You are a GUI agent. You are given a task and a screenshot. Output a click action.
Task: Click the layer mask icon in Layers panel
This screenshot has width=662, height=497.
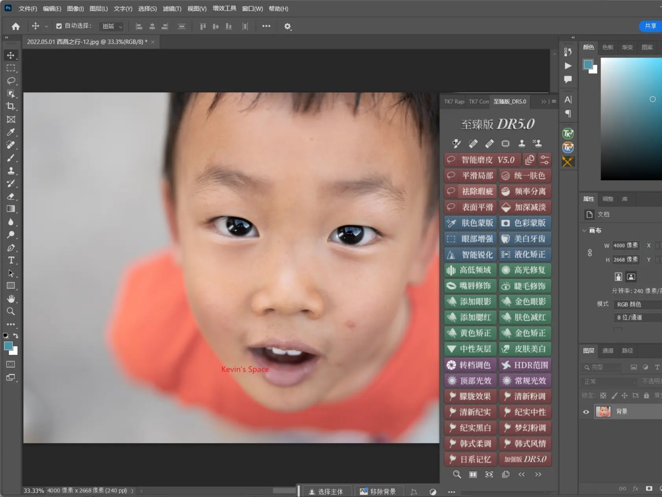click(649, 488)
